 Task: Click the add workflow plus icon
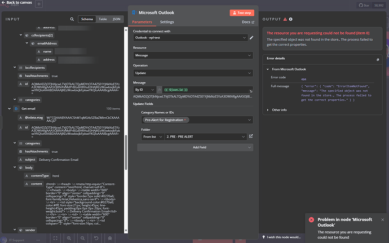click(x=39, y=4)
